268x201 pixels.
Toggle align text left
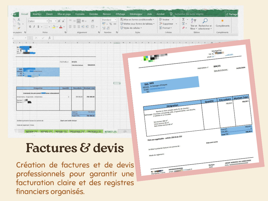tap(70, 27)
